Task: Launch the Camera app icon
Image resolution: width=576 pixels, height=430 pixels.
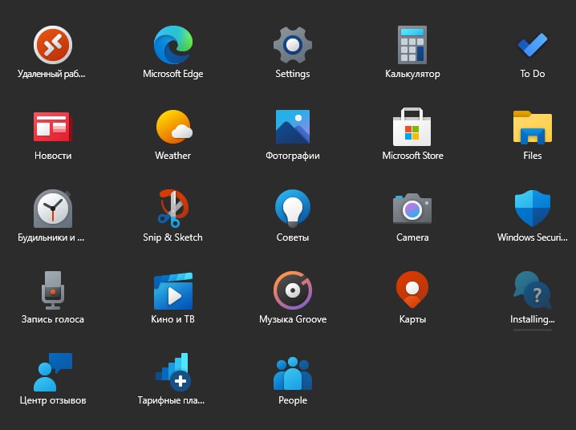Action: click(412, 209)
